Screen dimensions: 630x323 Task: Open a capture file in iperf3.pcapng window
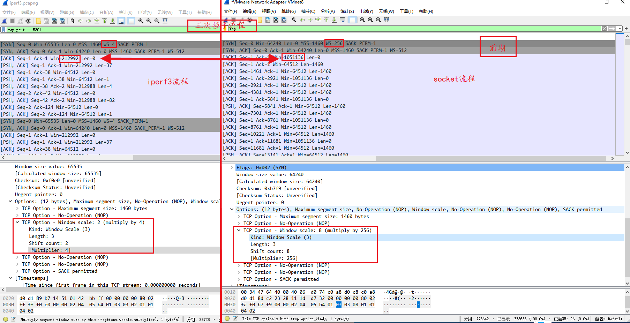(38, 21)
